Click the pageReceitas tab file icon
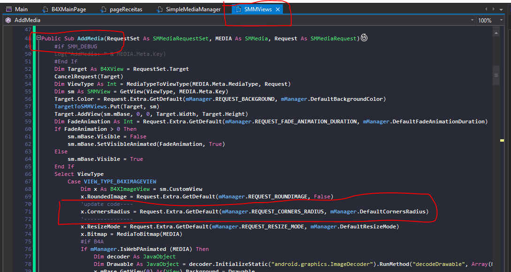 (104, 10)
